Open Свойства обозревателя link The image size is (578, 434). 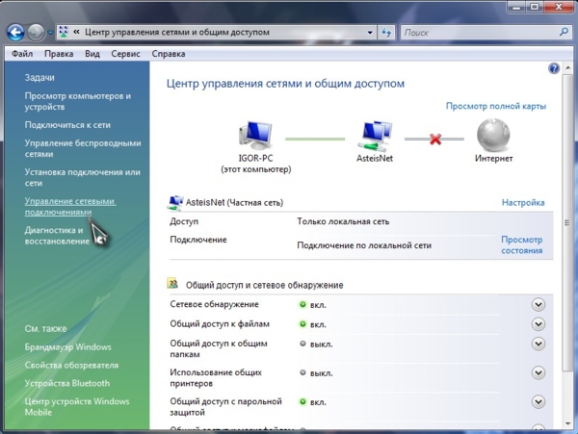[71, 365]
